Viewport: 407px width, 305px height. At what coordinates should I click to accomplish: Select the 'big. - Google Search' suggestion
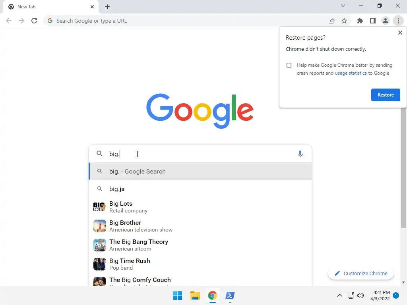coord(200,172)
